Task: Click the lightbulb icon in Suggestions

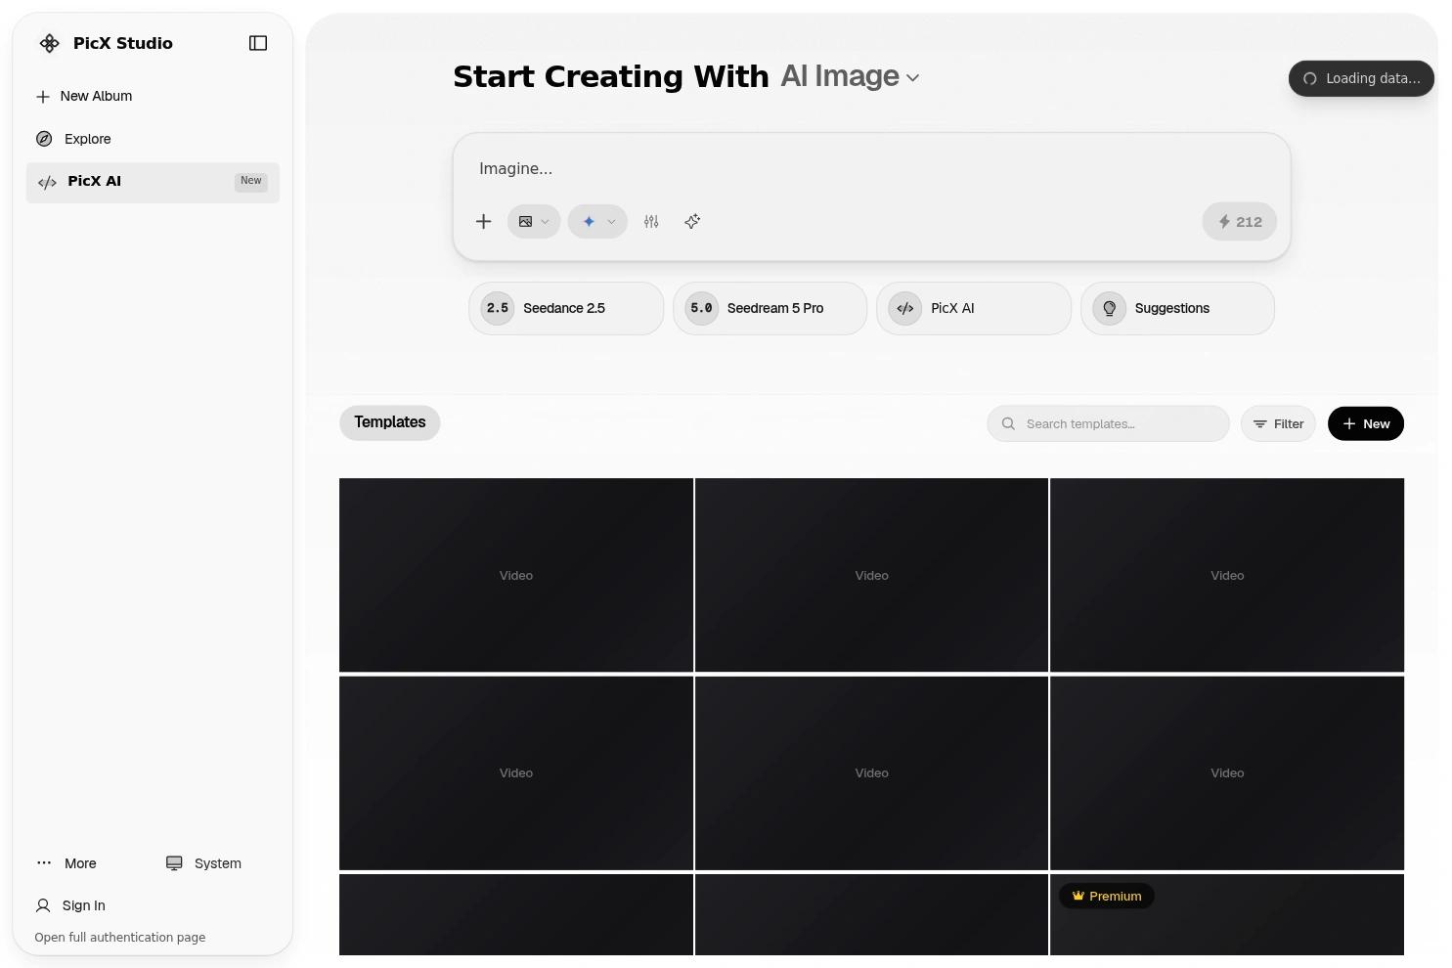Action: pyautogui.click(x=1110, y=308)
